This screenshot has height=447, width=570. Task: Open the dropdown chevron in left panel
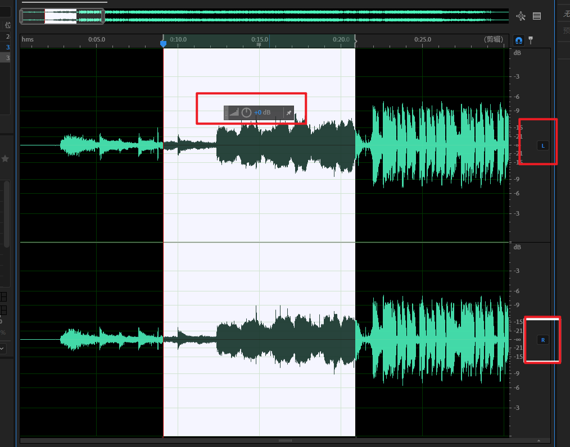[2, 349]
